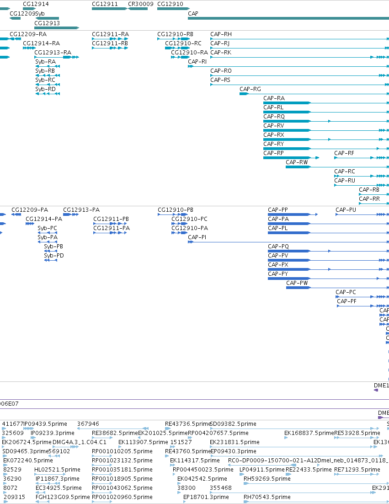The height and width of the screenshot is (504, 389).
Task: Open EST RE38682.5prime
Action: 115,433
